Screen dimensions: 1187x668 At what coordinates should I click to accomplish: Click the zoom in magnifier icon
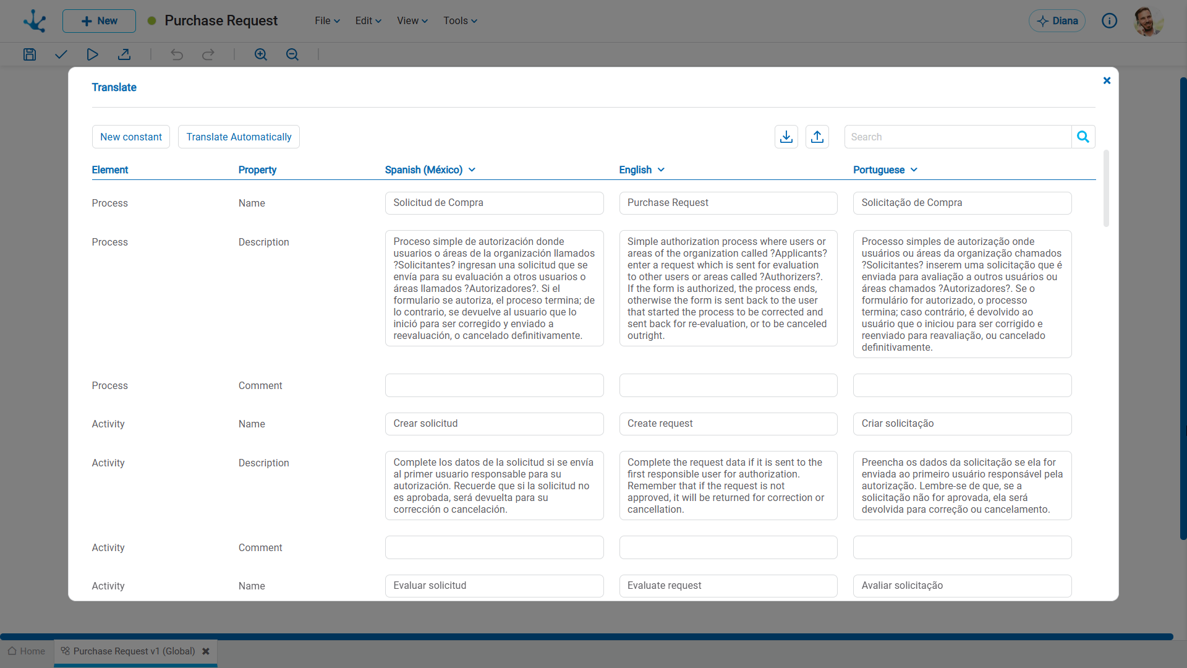click(x=261, y=54)
